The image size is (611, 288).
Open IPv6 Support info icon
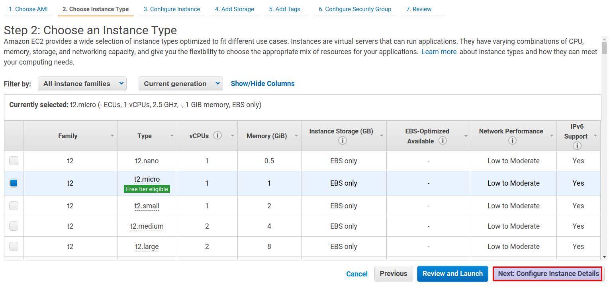(x=577, y=145)
